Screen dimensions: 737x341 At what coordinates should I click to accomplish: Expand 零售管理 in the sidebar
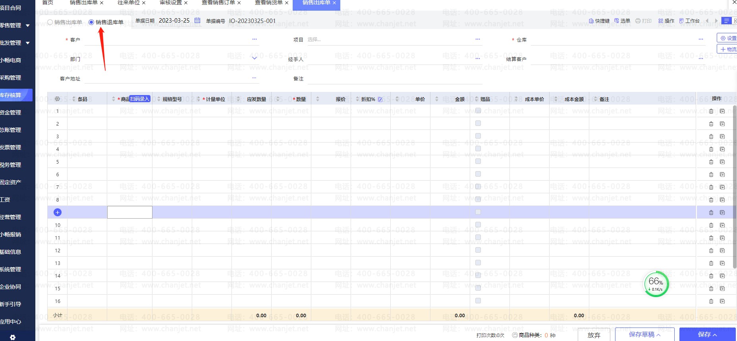pyautogui.click(x=27, y=25)
